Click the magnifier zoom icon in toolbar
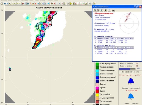 click(89, 4)
